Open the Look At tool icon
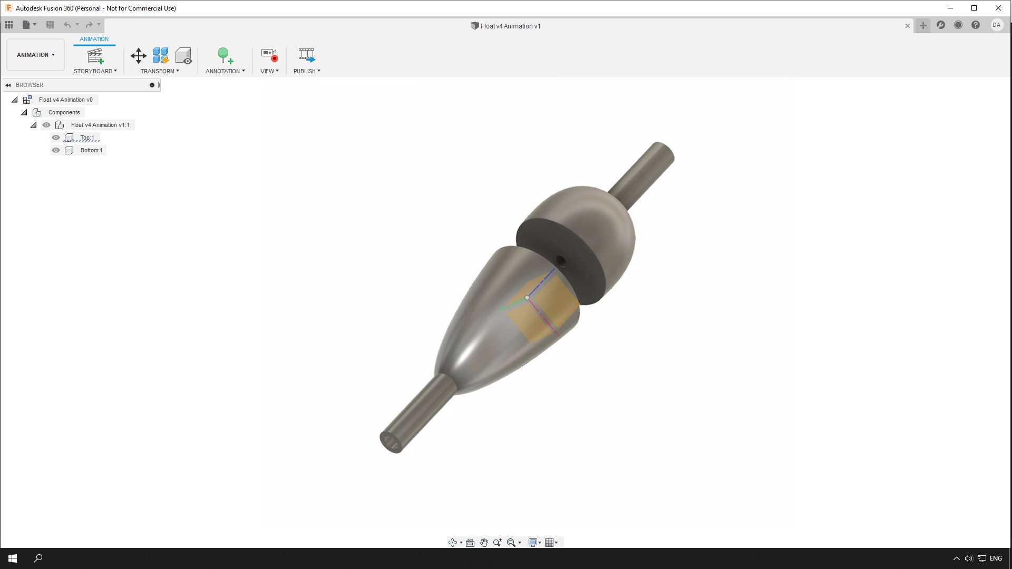 [x=470, y=542]
